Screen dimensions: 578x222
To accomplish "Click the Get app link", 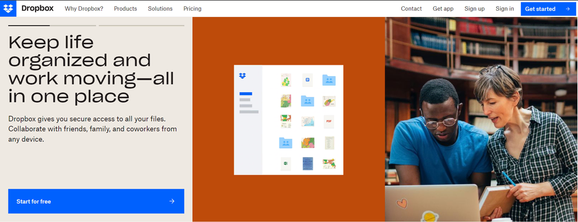I will tap(443, 8).
